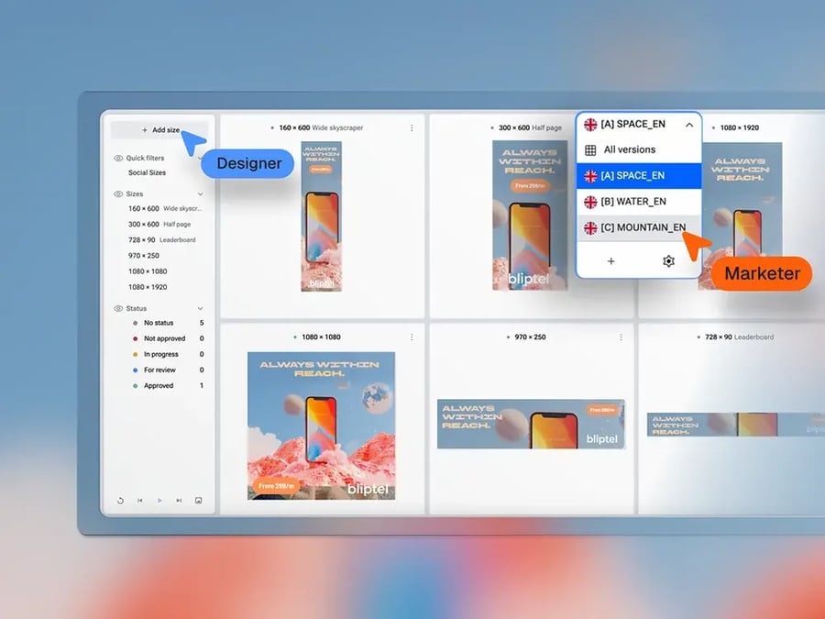Screen dimensions: 825x619
Task: Click the settings gear in the version dropdown
Action: (x=668, y=261)
